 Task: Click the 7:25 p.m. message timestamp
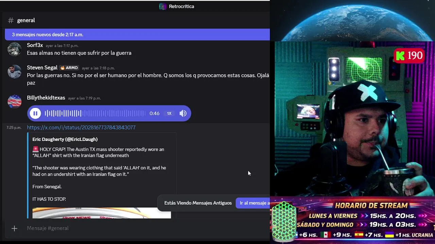pos(14,128)
